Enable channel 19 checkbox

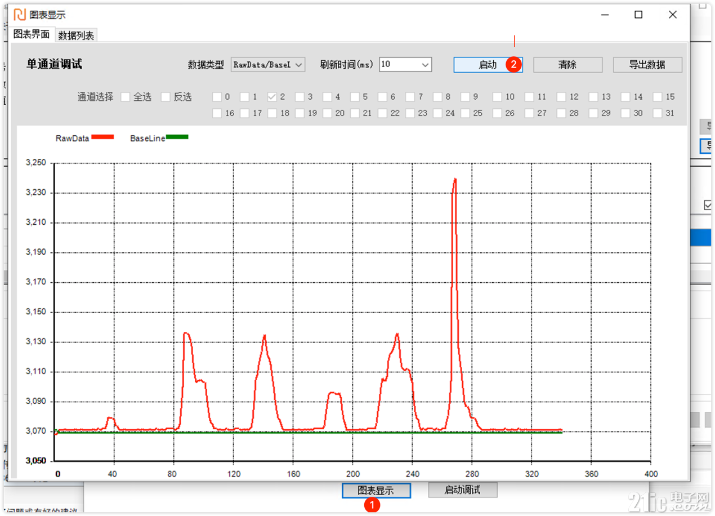tap(300, 113)
